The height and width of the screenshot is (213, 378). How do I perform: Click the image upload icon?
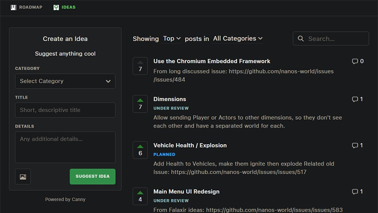pos(23,177)
